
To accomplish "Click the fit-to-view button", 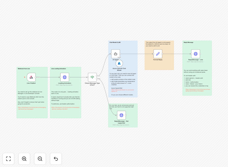I will coord(9,159).
